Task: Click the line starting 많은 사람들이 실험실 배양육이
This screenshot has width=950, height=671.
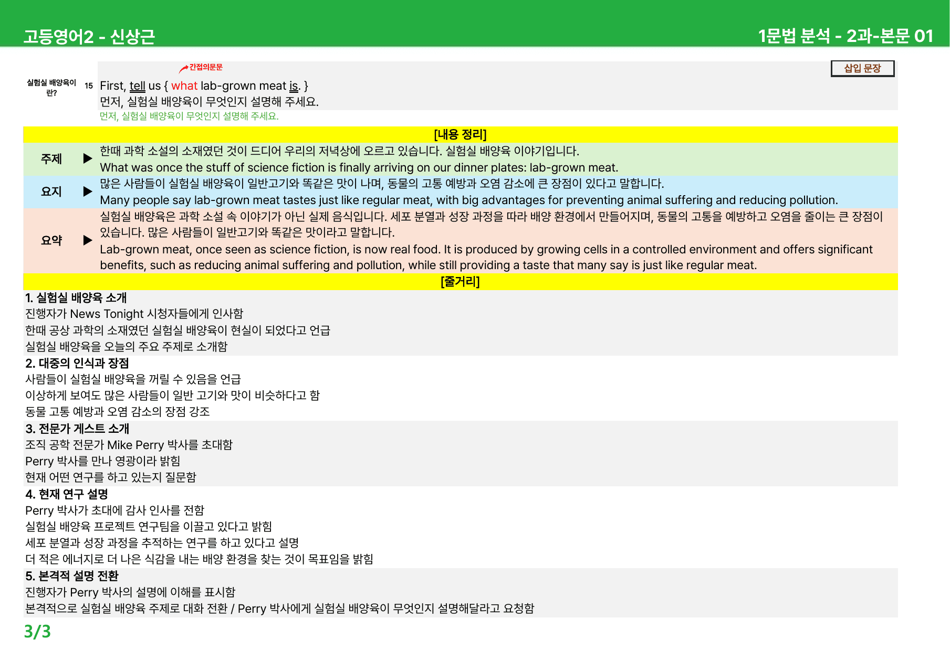Action: (382, 184)
